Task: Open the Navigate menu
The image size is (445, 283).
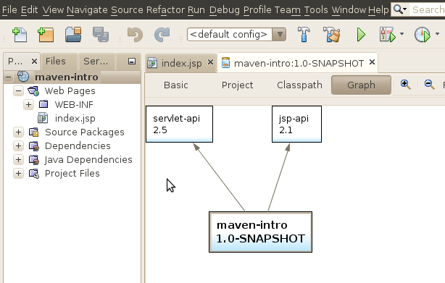Action: click(87, 9)
